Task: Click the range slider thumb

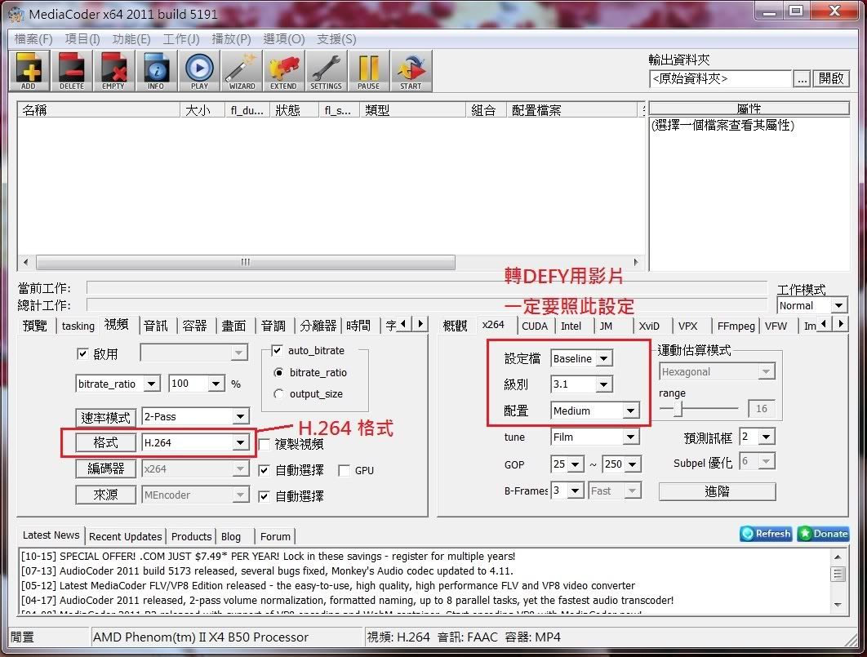Action: pyautogui.click(x=678, y=409)
